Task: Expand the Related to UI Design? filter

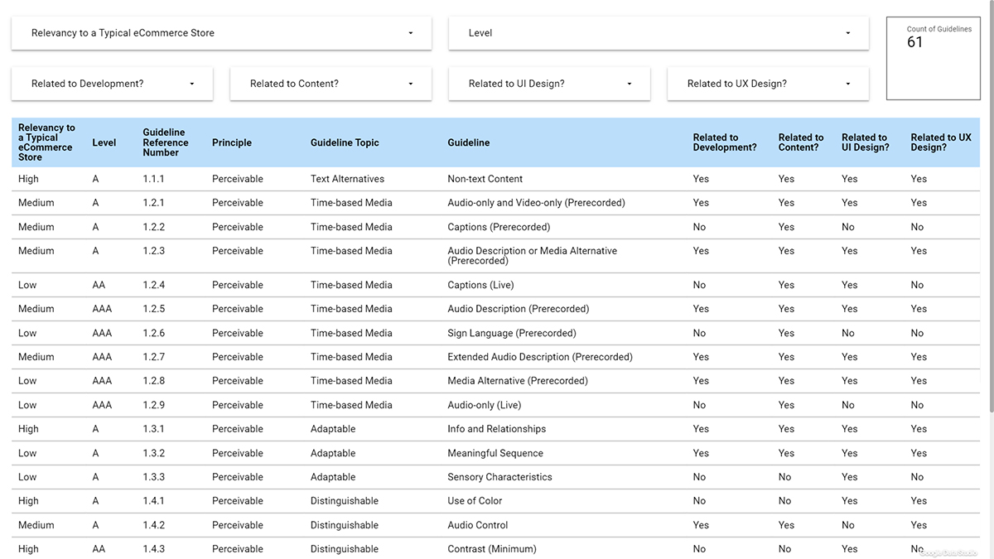Action: [x=549, y=84]
